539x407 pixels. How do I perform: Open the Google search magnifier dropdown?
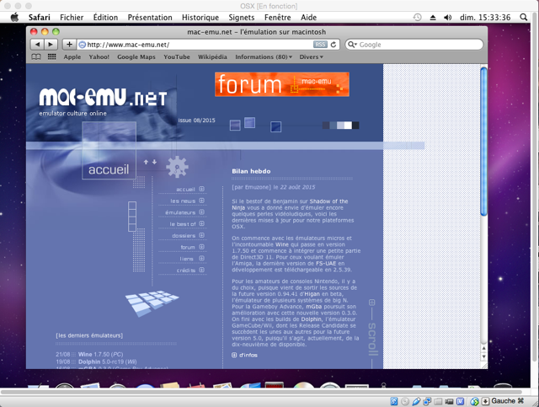[352, 45]
